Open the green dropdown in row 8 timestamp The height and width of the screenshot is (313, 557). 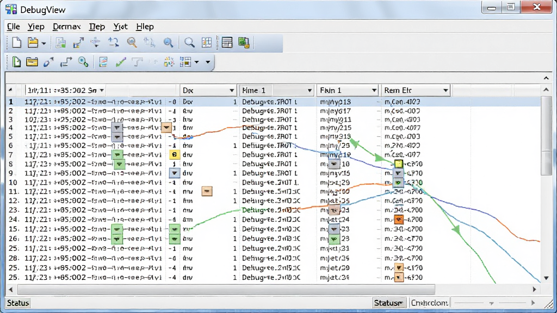[119, 164]
